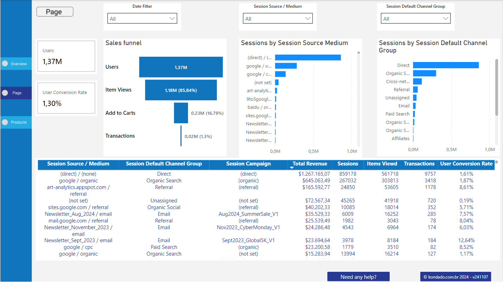Select the Direct bar in channel group chart
503x282 pixels.
pyautogui.click(x=445, y=65)
